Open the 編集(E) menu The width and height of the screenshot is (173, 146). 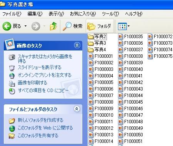coord(35,14)
